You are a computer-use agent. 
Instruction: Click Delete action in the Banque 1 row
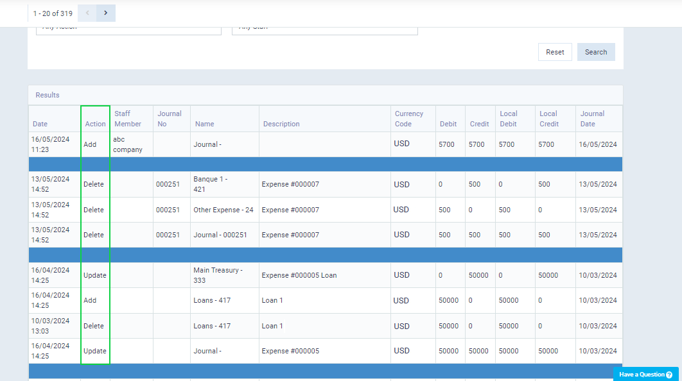click(94, 184)
